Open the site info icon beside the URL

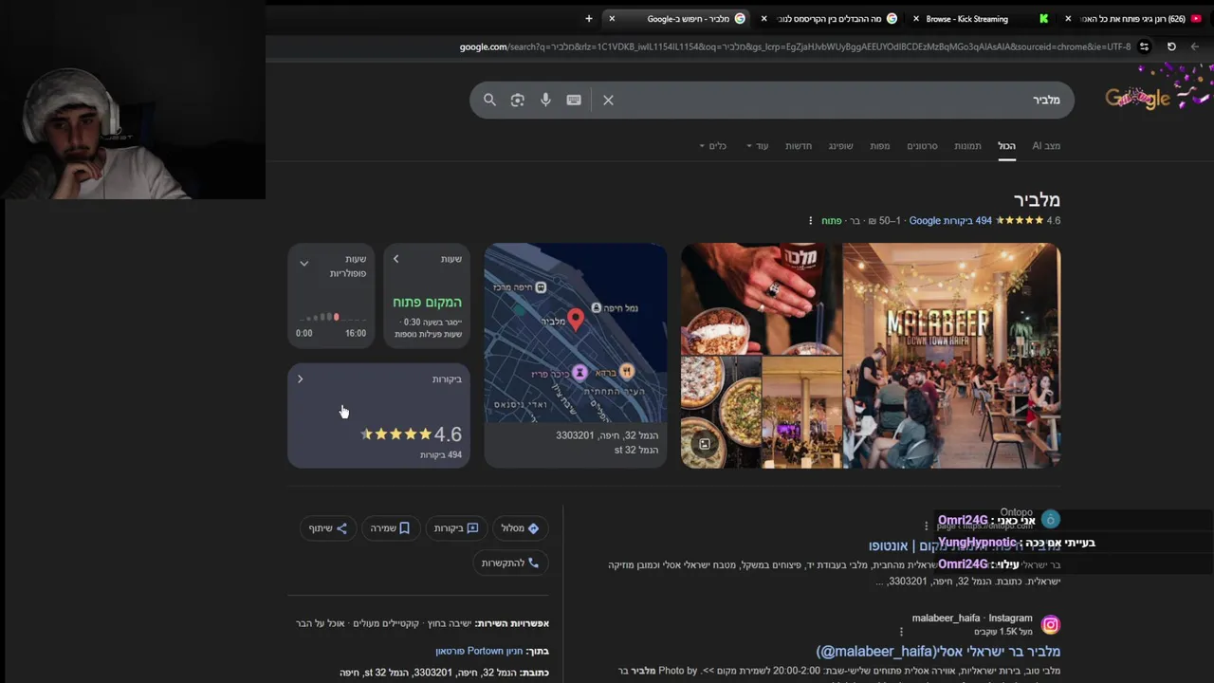[x=1144, y=46]
